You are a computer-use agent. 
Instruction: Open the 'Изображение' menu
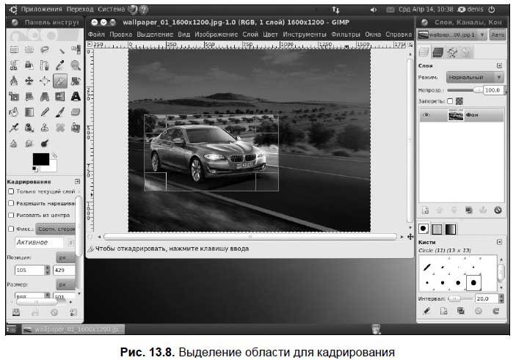pyautogui.click(x=217, y=34)
